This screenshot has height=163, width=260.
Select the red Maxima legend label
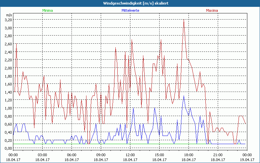coord(212,10)
